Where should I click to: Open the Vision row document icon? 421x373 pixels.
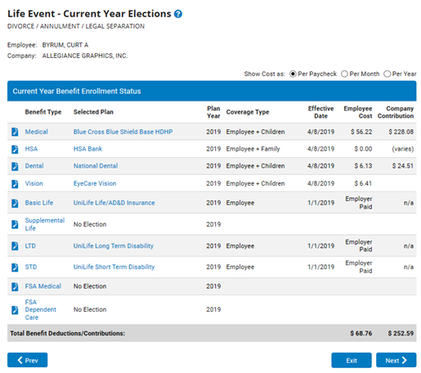(x=15, y=184)
